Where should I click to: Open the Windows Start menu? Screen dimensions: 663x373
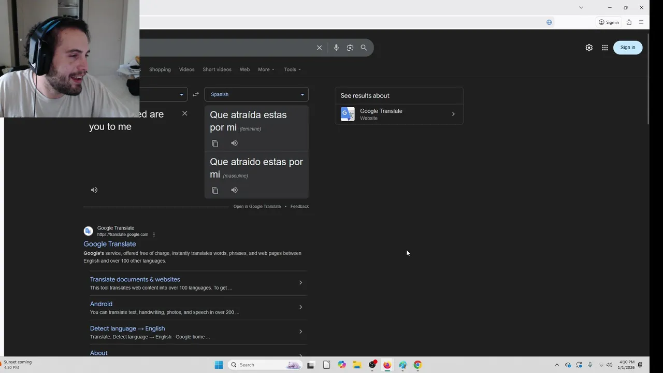(219, 365)
